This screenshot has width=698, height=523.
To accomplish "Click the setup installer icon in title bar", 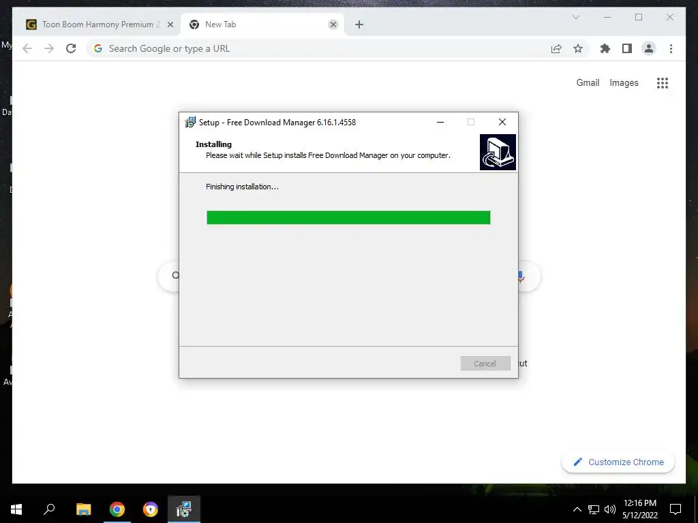I will pyautogui.click(x=190, y=122).
